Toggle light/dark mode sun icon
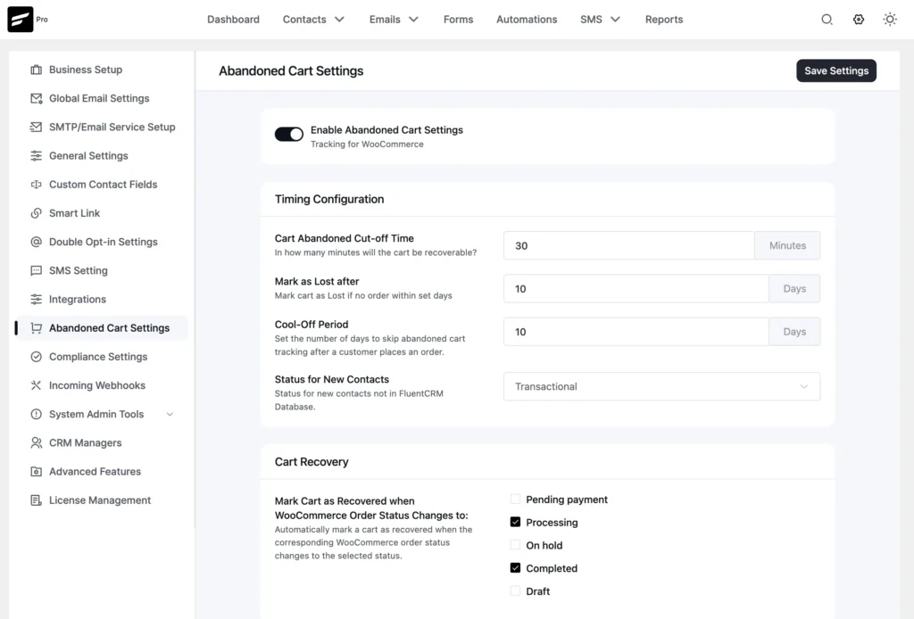Image resolution: width=914 pixels, height=619 pixels. tap(890, 20)
